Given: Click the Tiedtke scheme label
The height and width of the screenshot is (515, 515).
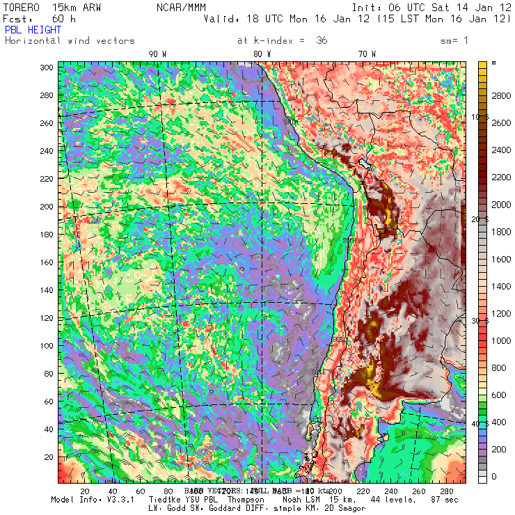Looking at the screenshot, I should [165, 500].
